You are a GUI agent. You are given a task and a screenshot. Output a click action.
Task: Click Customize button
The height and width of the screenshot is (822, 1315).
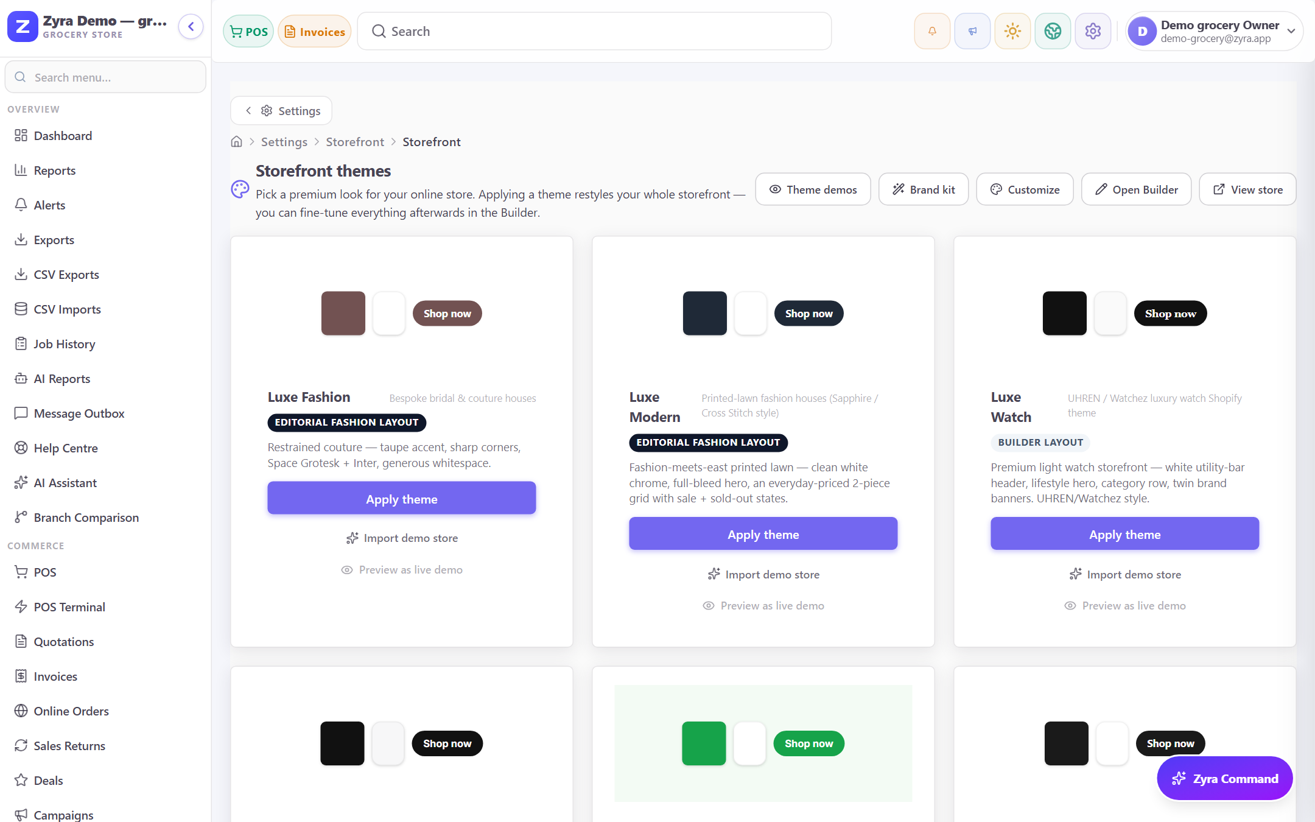coord(1025,189)
